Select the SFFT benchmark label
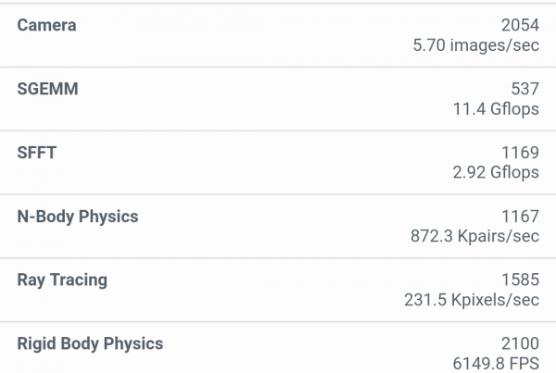Viewport: 556px width, 373px height. point(36,153)
